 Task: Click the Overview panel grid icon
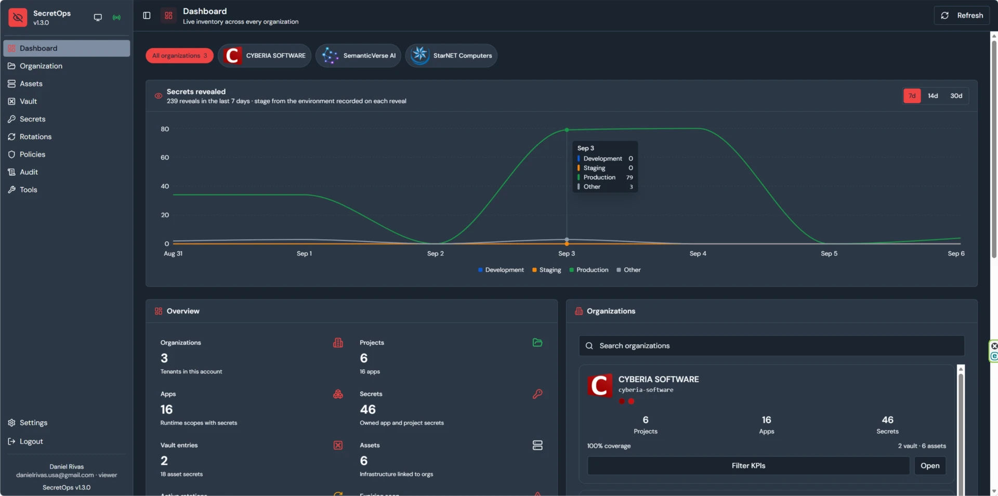159,311
